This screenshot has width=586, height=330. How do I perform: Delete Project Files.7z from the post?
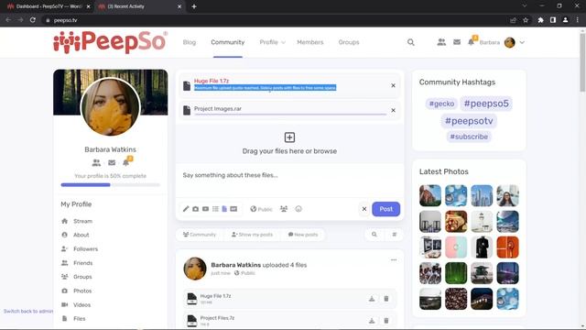click(x=386, y=321)
